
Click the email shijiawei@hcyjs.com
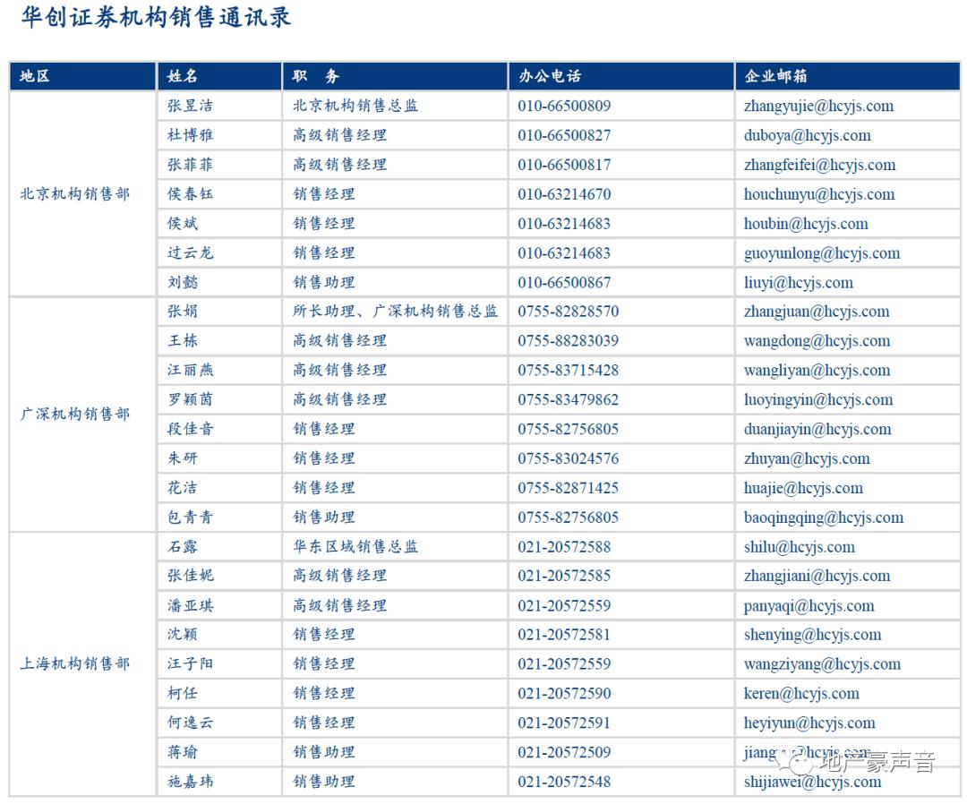(x=812, y=782)
